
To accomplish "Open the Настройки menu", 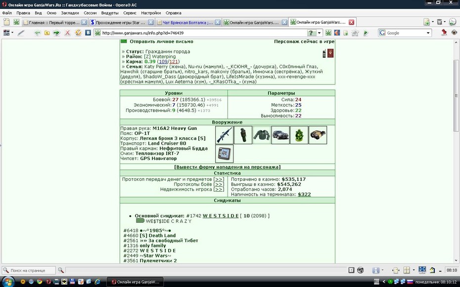I will click(x=151, y=13).
